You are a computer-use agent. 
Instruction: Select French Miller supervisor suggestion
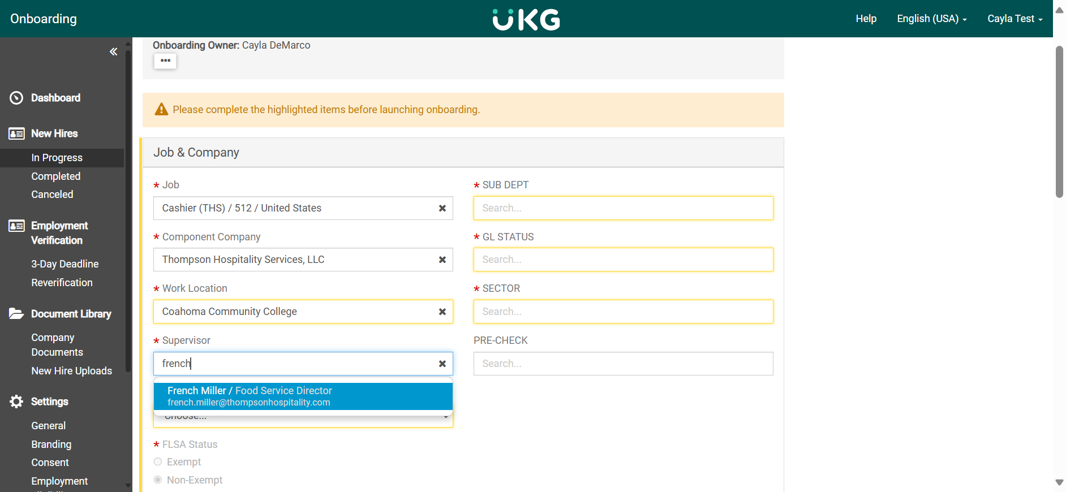click(303, 396)
